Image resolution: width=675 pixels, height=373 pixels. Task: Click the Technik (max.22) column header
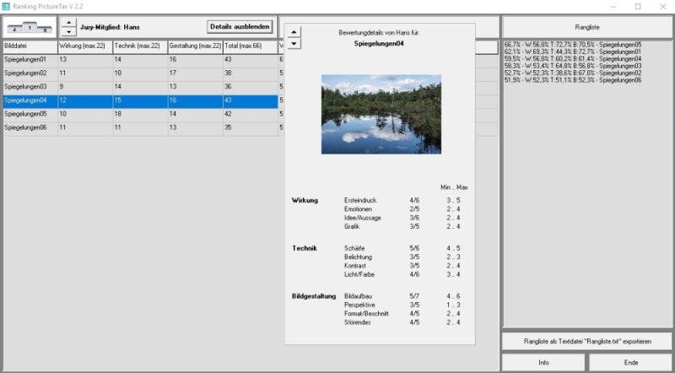139,46
